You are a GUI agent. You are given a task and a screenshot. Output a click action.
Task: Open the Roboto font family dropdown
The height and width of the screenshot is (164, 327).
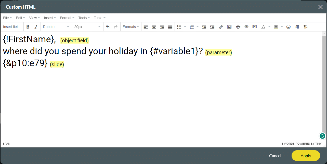click(56, 27)
